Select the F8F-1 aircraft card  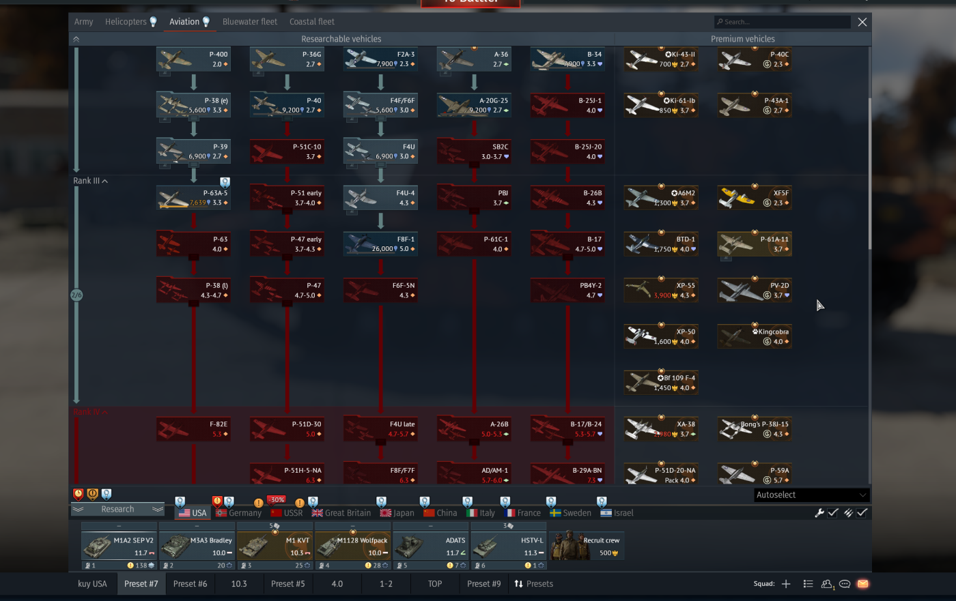(x=380, y=244)
